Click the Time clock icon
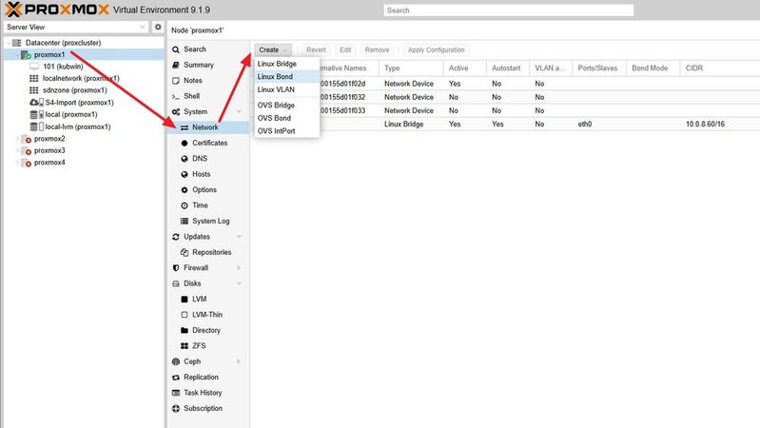The width and height of the screenshot is (760, 428). click(x=185, y=205)
